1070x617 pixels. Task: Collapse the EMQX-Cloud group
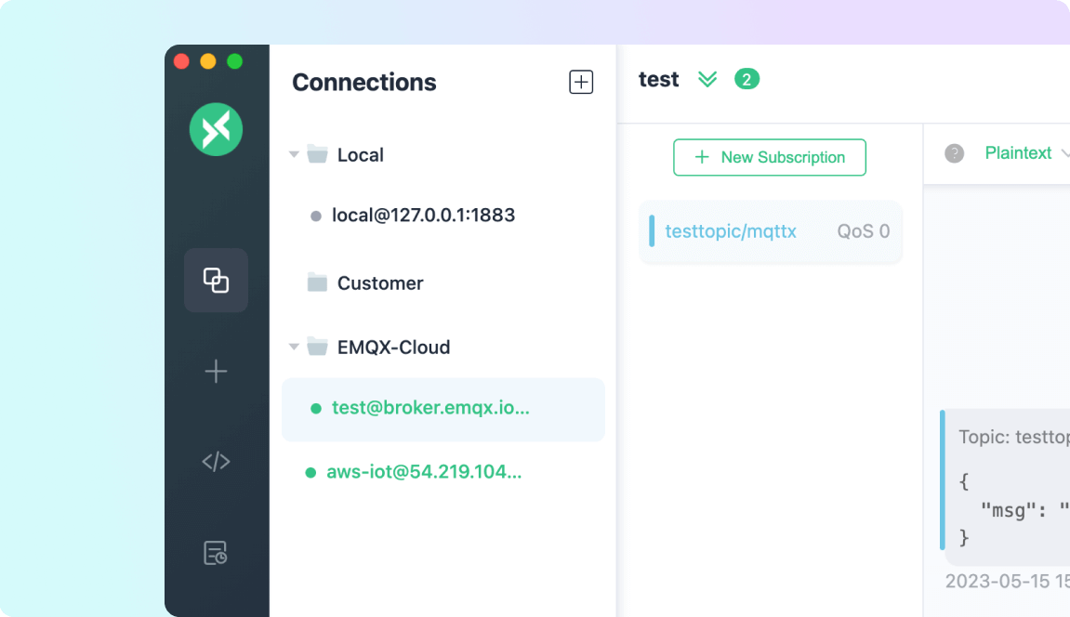294,347
